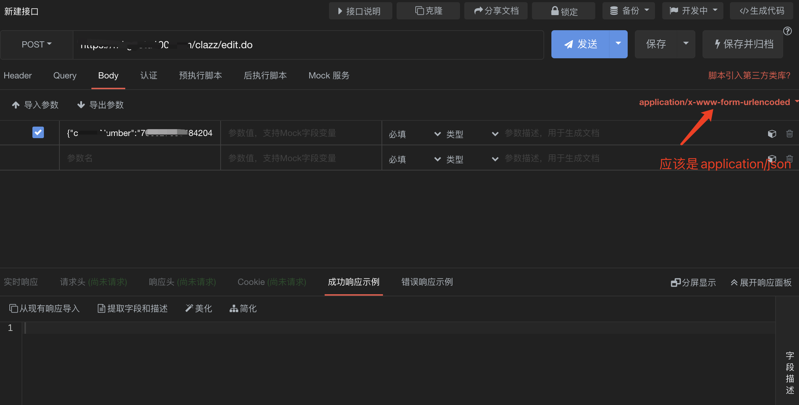The height and width of the screenshot is (405, 799).
Task: Focus the request URL field
Action: click(x=308, y=45)
